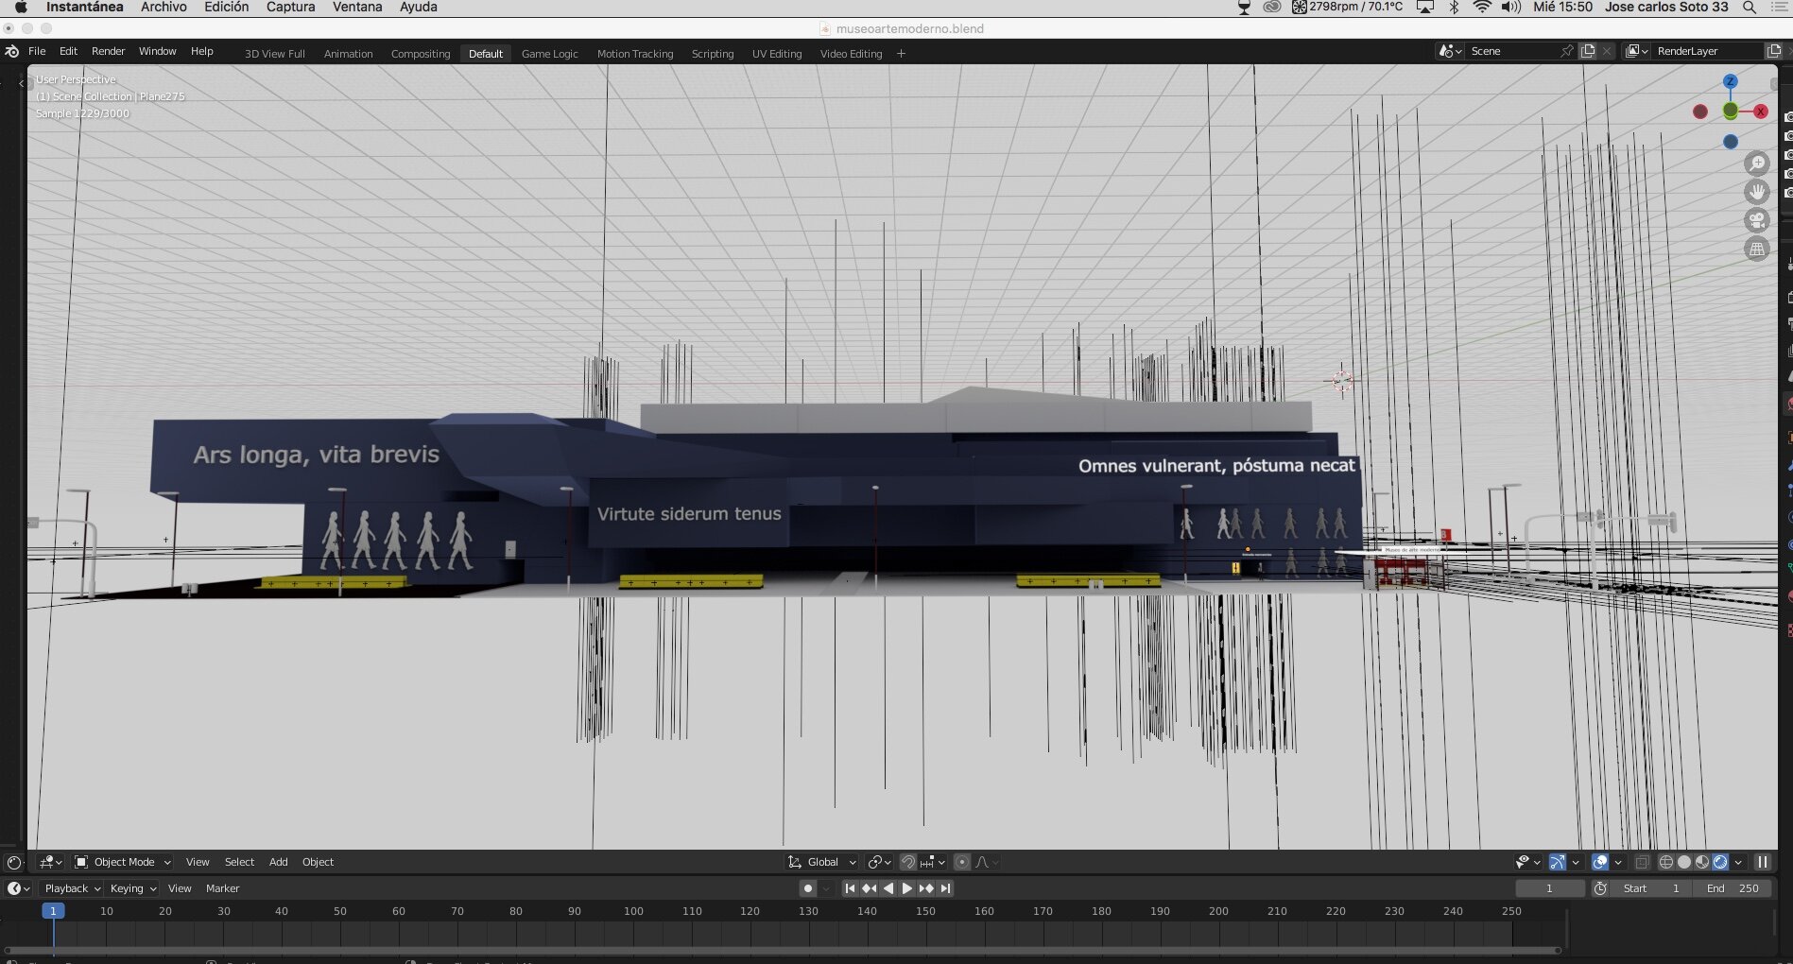Toggle camera view with camera gizmo
1793x964 pixels.
pos(1757,220)
